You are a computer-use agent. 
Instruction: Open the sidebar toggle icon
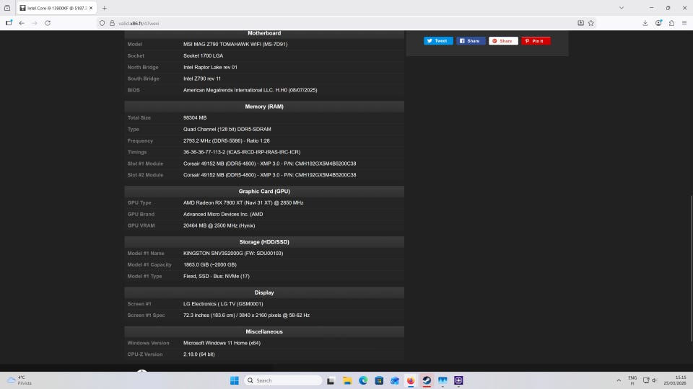tap(9, 23)
